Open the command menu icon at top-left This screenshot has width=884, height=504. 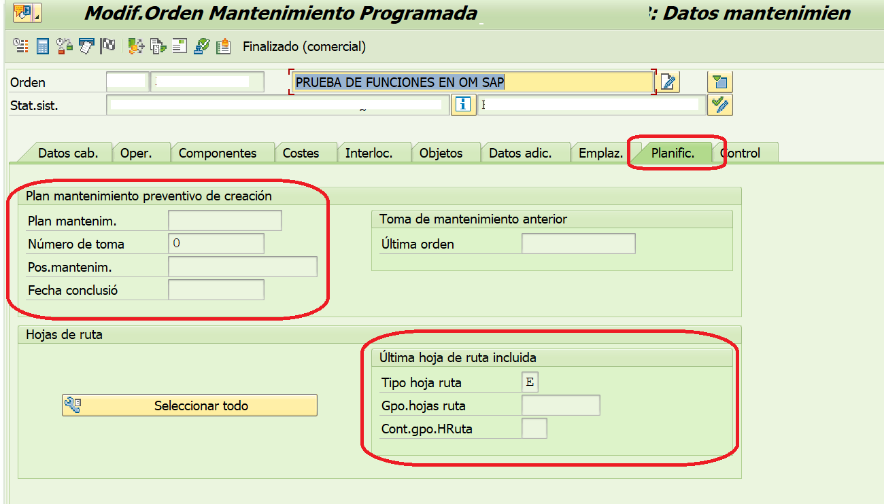22,12
